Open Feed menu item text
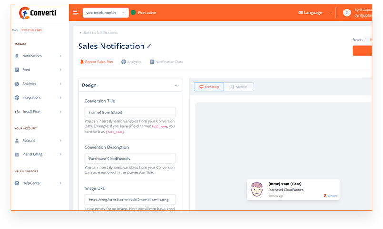This screenshot has height=229, width=383. [x=26, y=70]
